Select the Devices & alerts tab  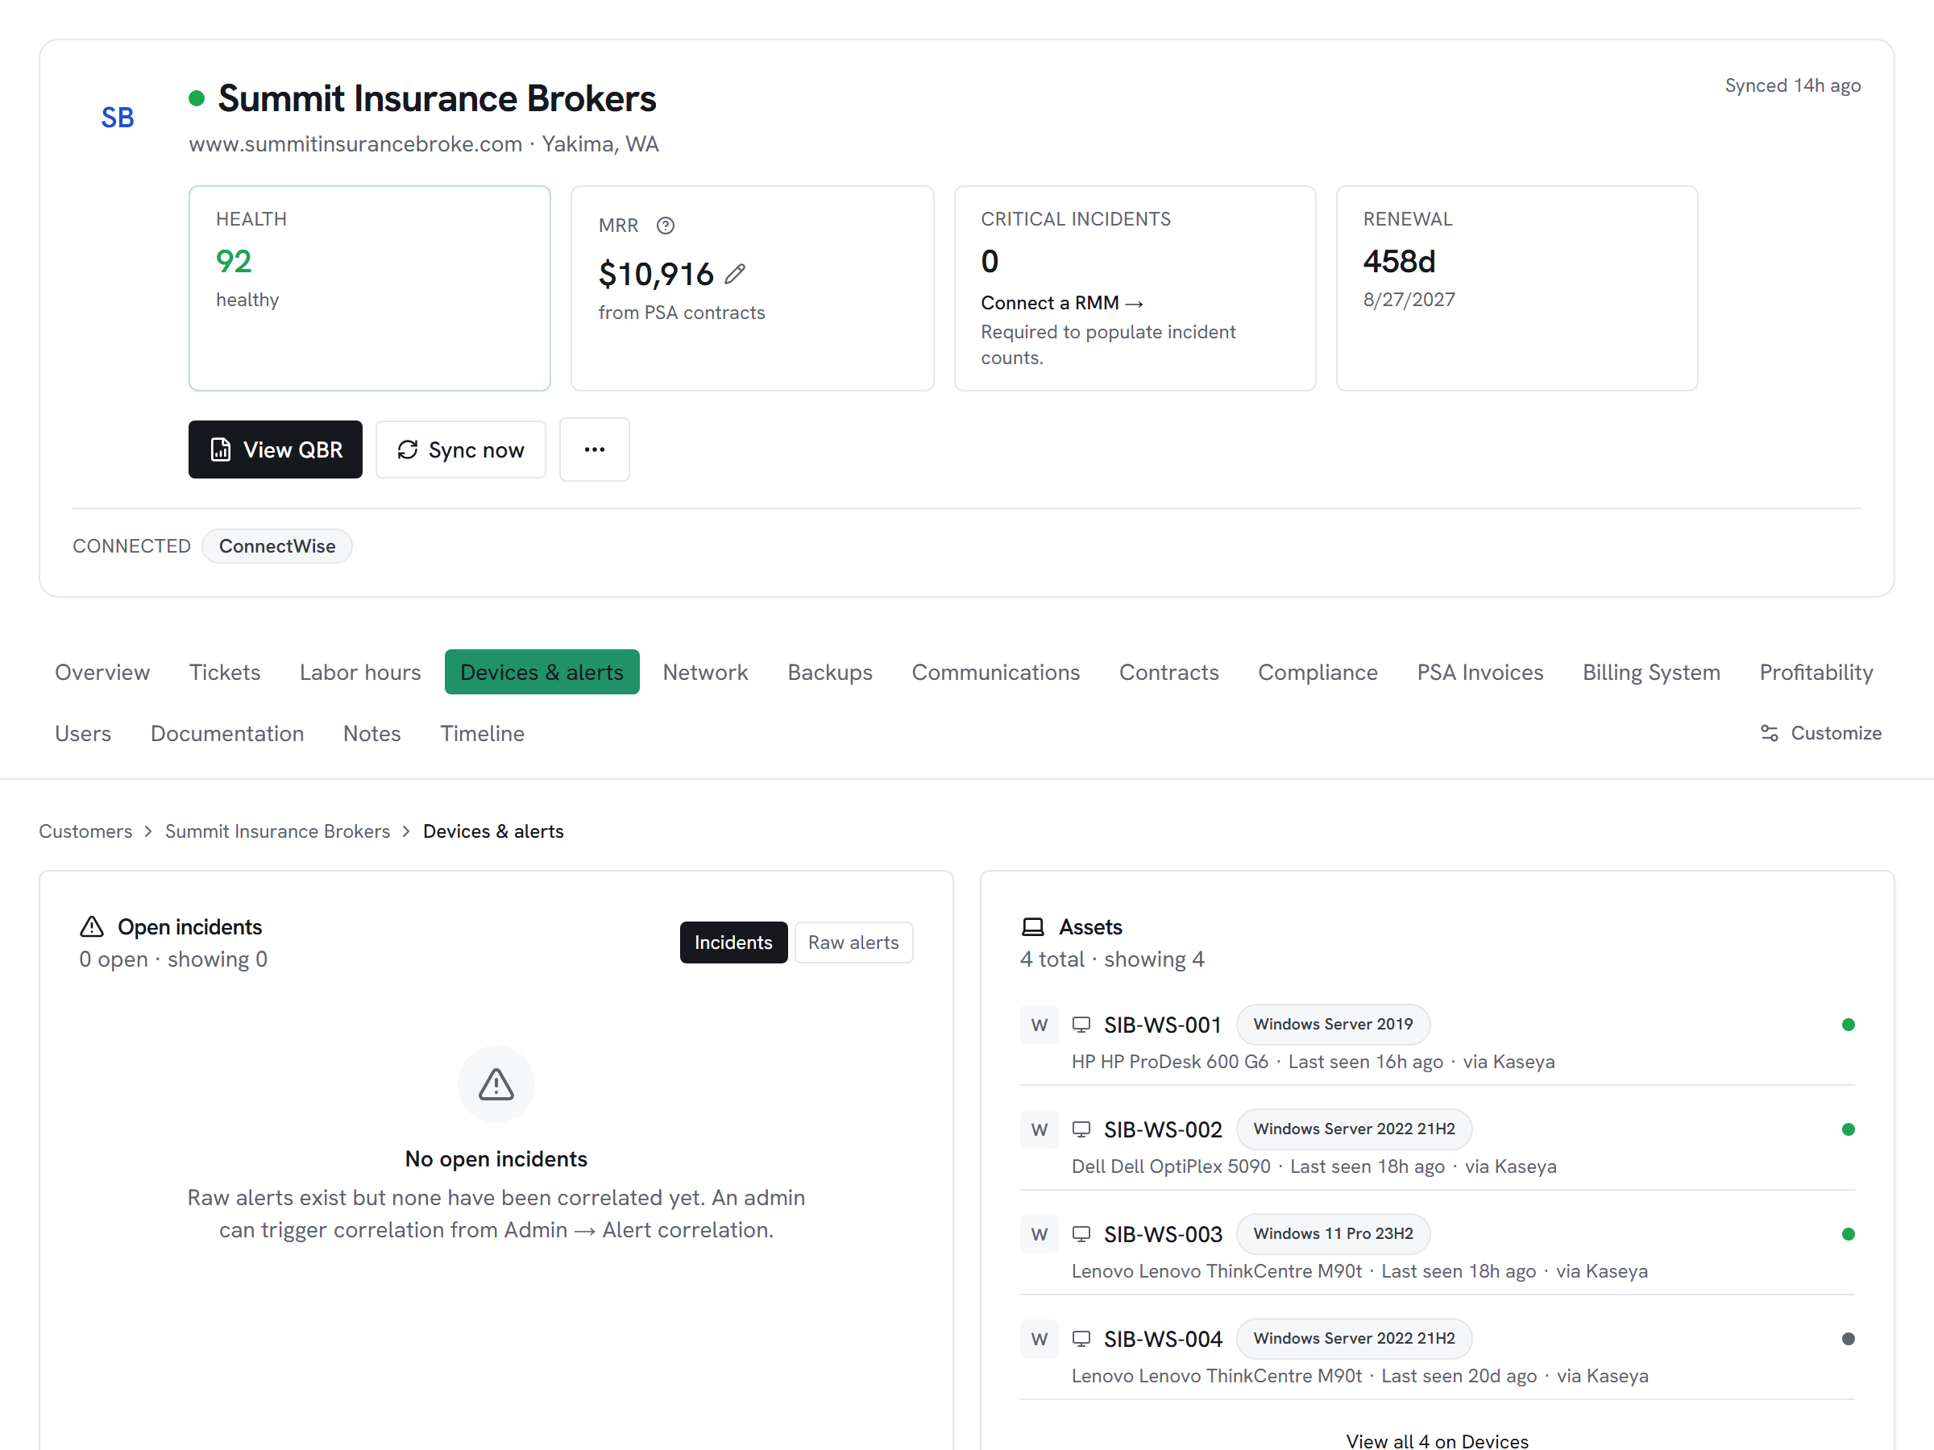542,672
